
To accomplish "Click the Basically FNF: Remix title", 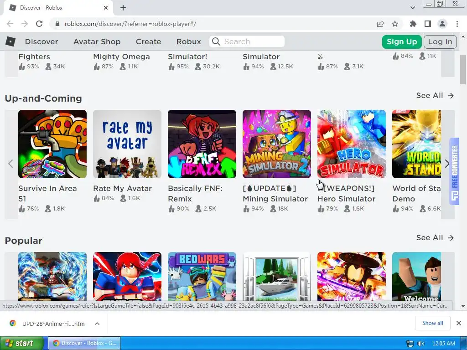I will pyautogui.click(x=195, y=193).
